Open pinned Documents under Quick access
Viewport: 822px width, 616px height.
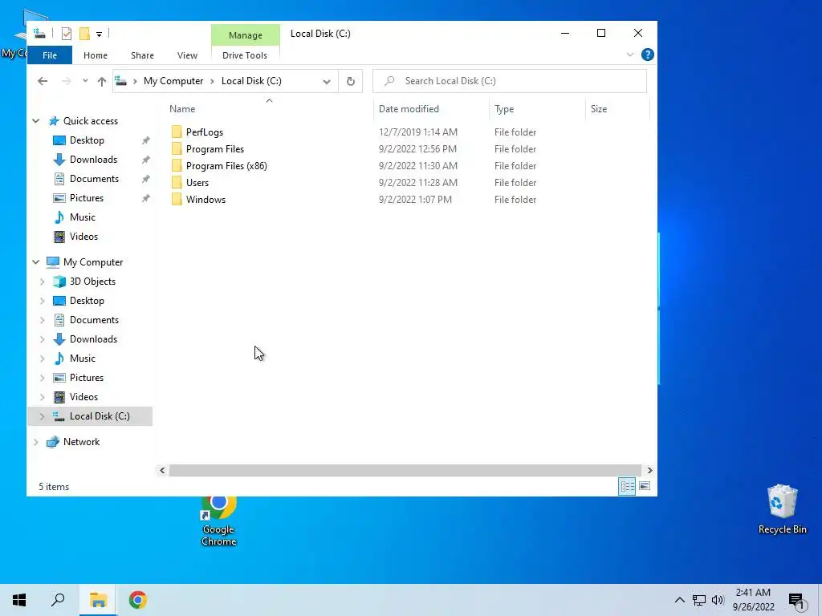pos(95,179)
